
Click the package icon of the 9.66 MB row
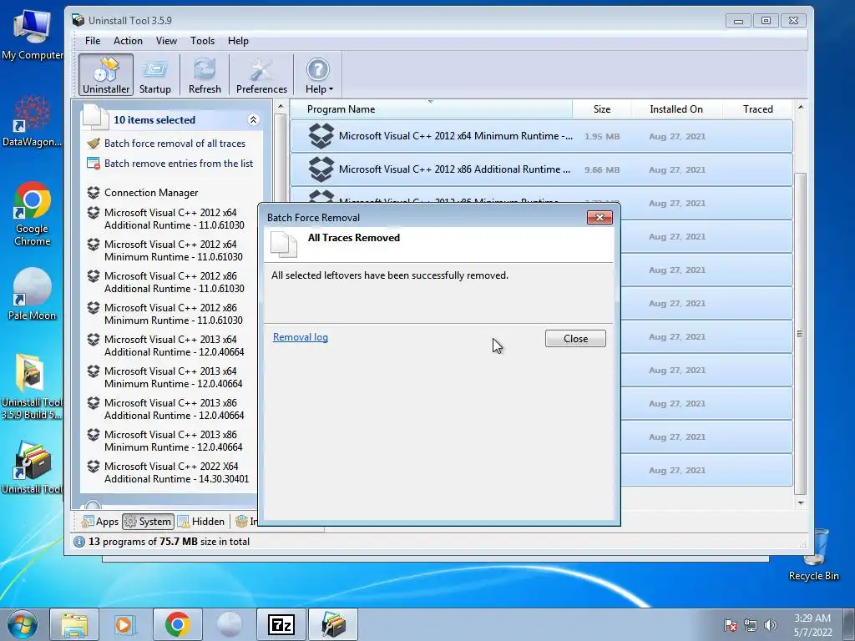tap(321, 169)
